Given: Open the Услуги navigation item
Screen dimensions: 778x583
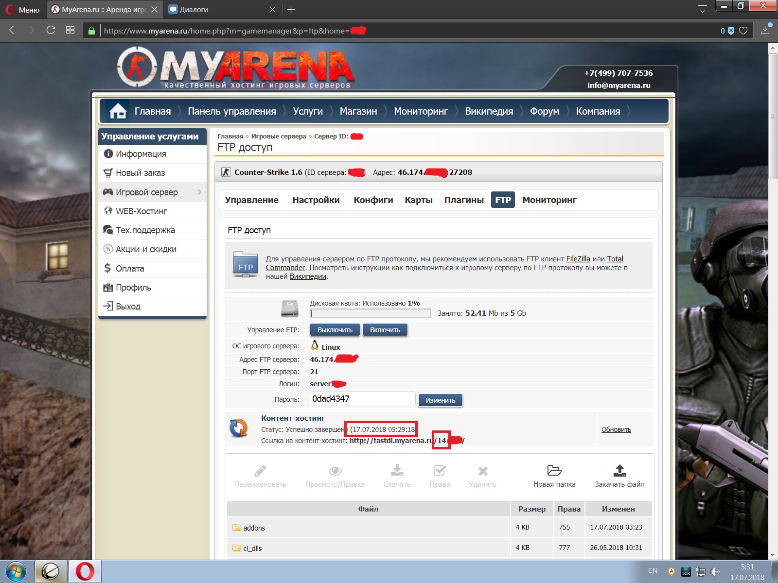Looking at the screenshot, I should [308, 111].
